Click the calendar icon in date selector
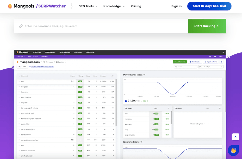The width and height of the screenshot is (242, 159). pyautogui.click(x=200, y=67)
